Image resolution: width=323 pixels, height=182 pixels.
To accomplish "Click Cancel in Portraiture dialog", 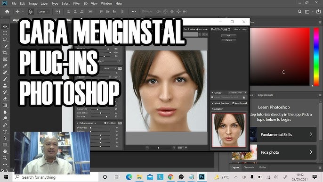I will click(x=229, y=40).
